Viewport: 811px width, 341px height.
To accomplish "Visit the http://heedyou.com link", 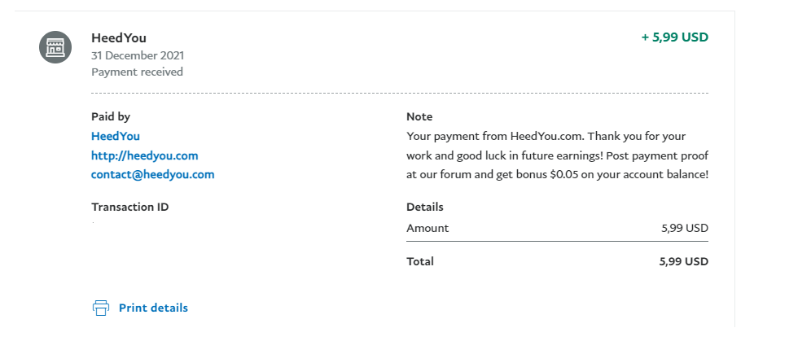I will point(145,155).
